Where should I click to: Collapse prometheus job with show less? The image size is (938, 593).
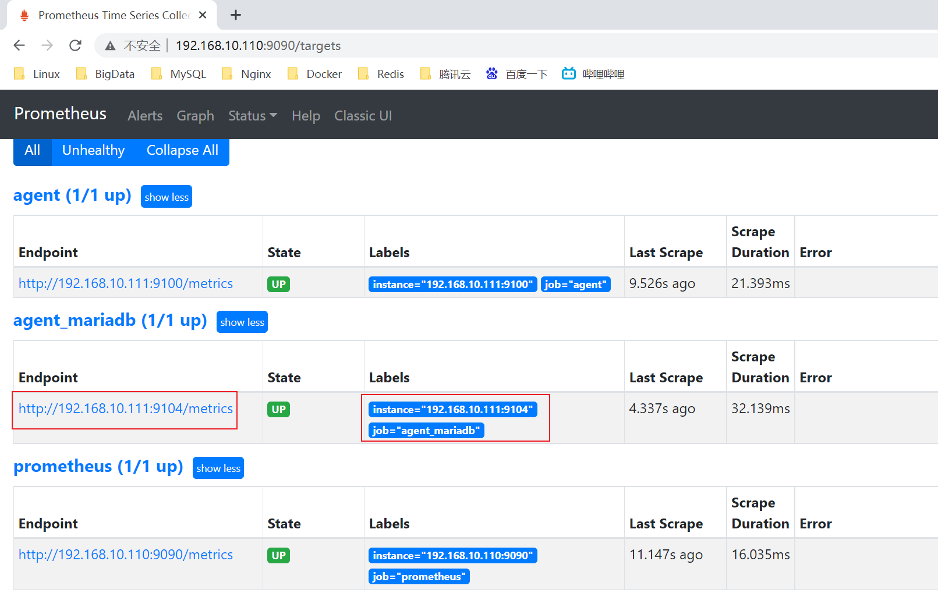(x=218, y=468)
